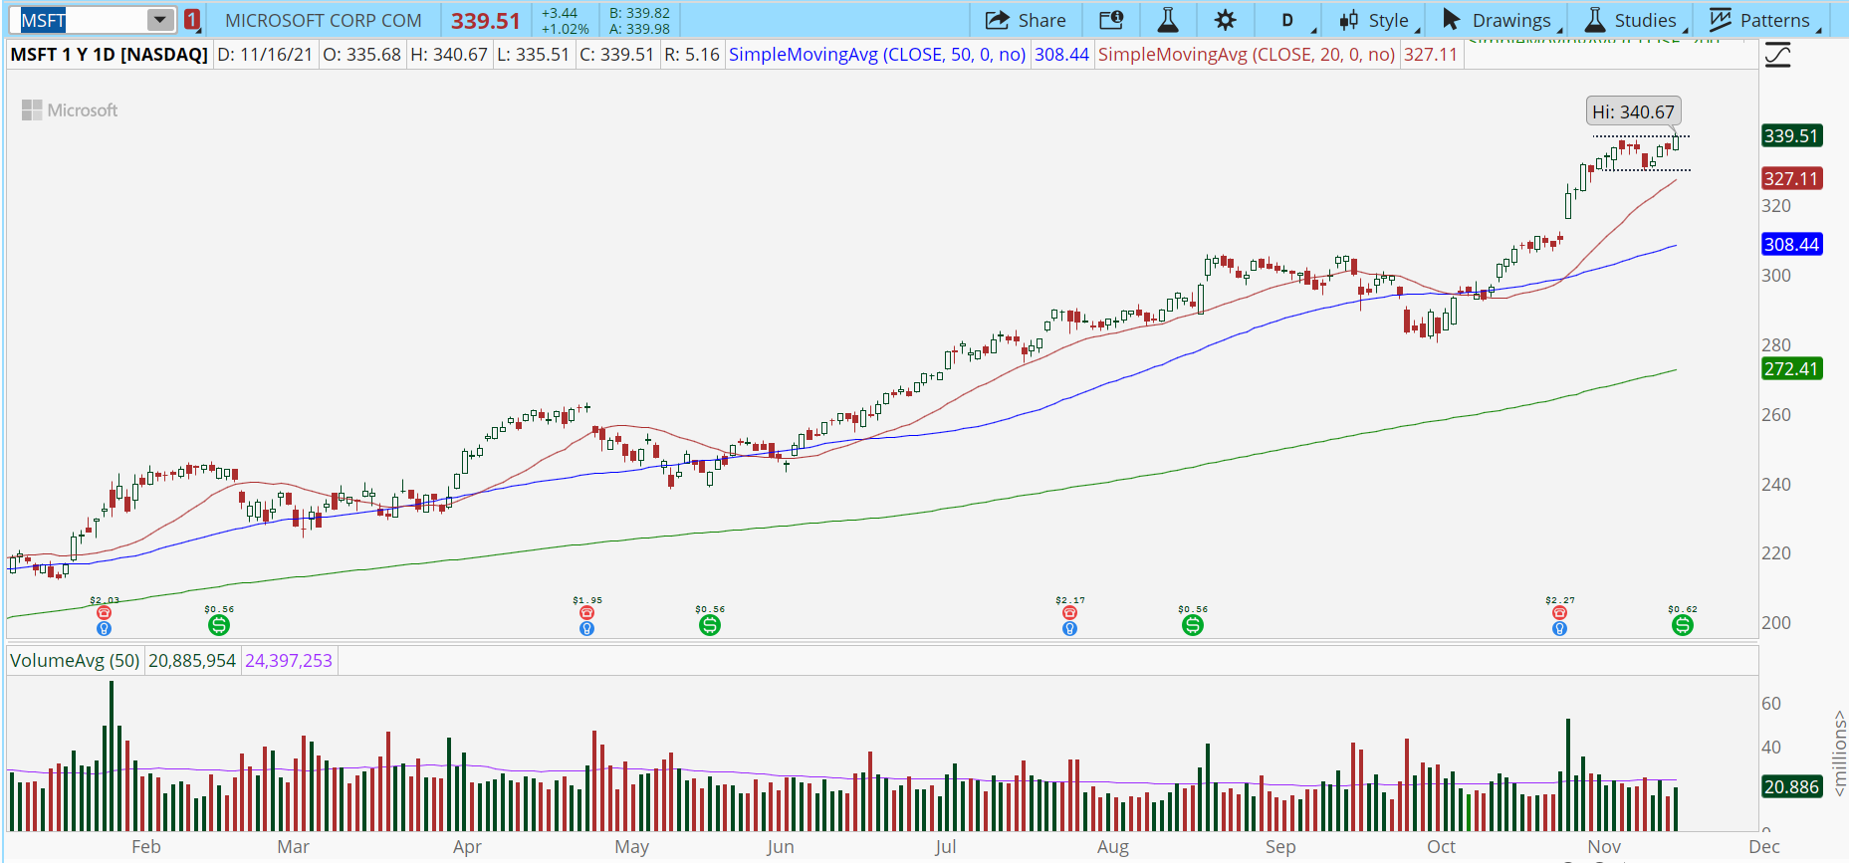This screenshot has height=863, width=1849.
Task: Open the Drawings menu
Action: point(1502,20)
